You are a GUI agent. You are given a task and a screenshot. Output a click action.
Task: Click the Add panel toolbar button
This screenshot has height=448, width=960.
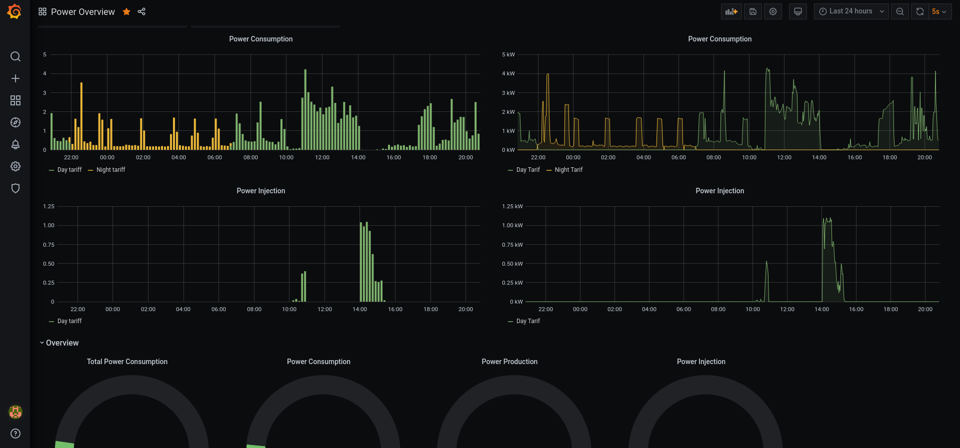tap(731, 11)
